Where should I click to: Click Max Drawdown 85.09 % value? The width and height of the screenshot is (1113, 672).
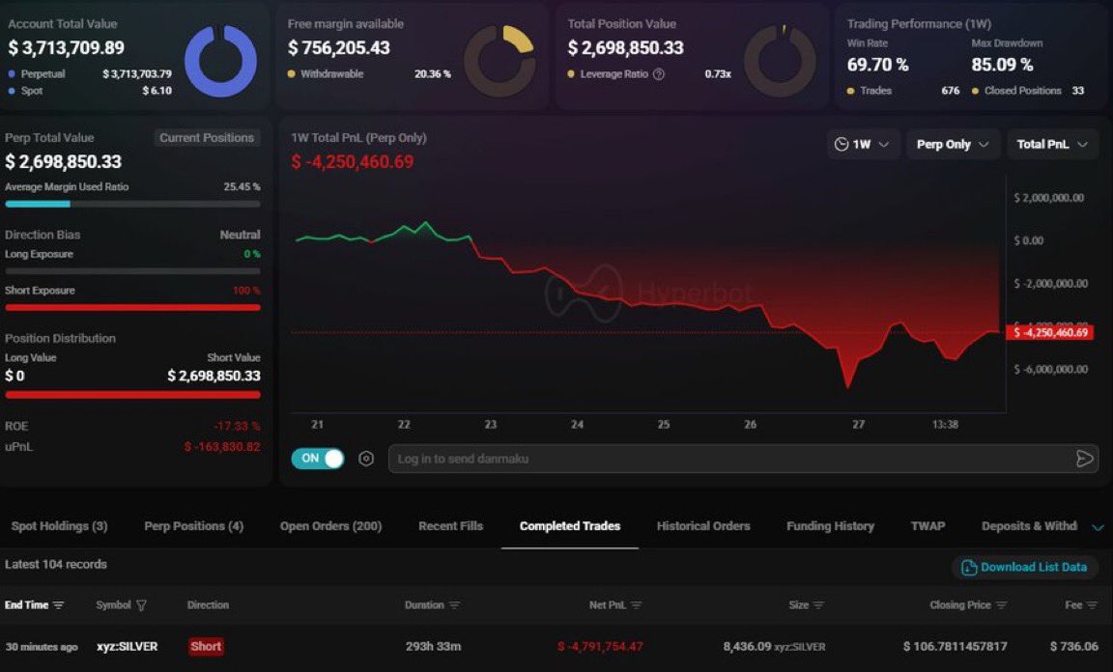click(1002, 65)
